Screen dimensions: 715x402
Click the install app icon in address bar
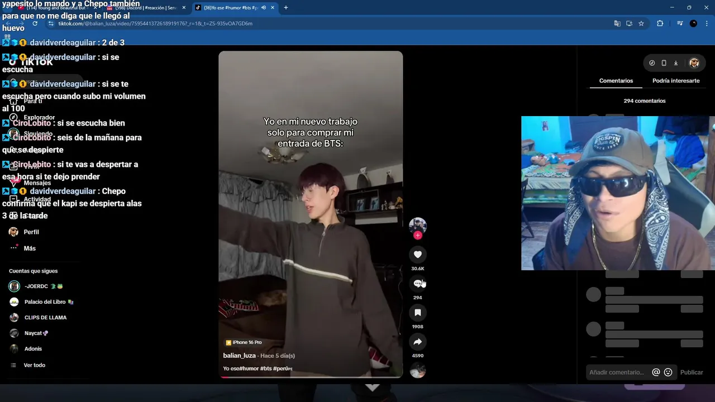point(629,23)
